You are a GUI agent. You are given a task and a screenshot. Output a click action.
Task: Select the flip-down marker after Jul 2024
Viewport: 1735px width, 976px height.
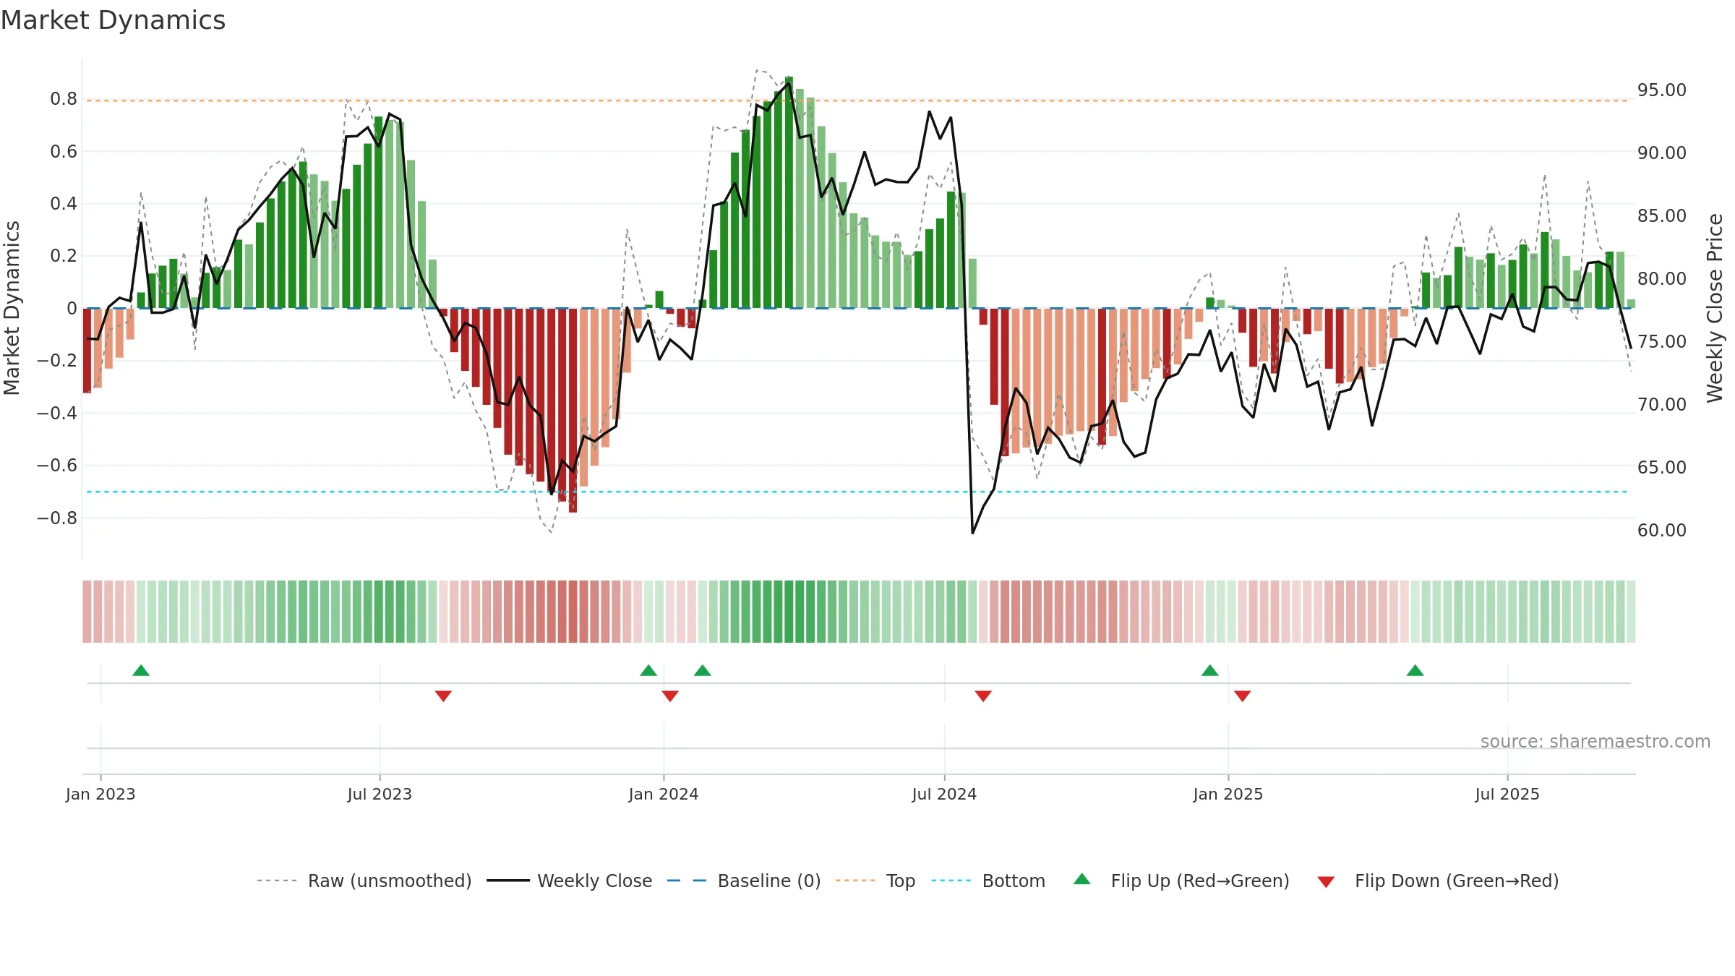[x=983, y=696]
